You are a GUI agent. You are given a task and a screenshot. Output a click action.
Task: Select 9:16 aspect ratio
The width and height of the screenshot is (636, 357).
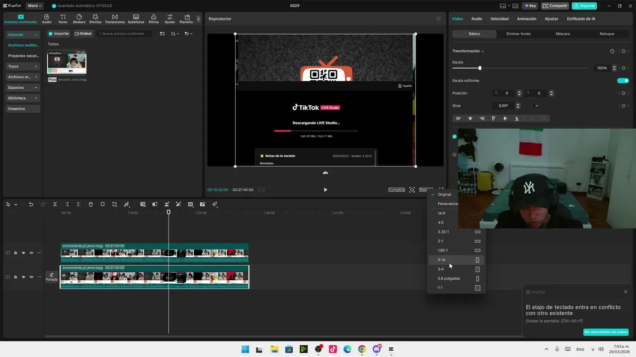pyautogui.click(x=457, y=260)
